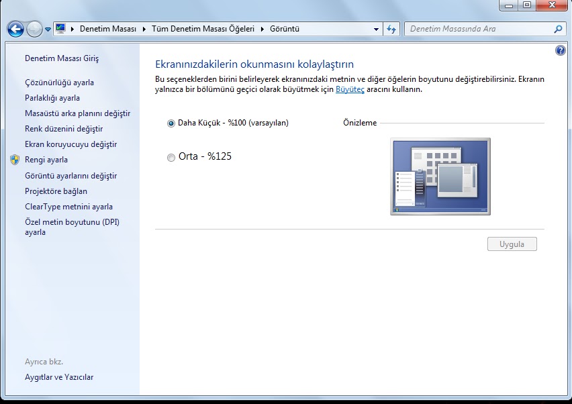Expand the arrow after Tüm Denetim Masası Öğeleri
Viewport: 572px width, 404px height.
coord(262,29)
